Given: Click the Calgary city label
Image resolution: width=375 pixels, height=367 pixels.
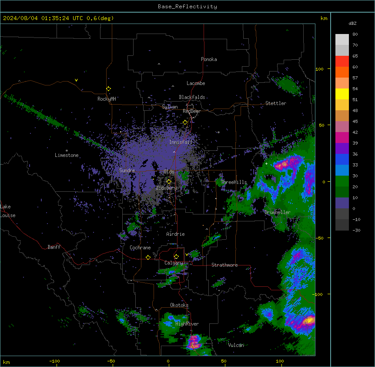Looking at the screenshot, I should [174, 263].
